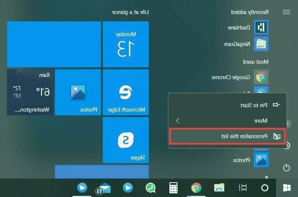Open WhatsApp from the taskbar
The width and height of the screenshot is (298, 197).
tap(150, 188)
